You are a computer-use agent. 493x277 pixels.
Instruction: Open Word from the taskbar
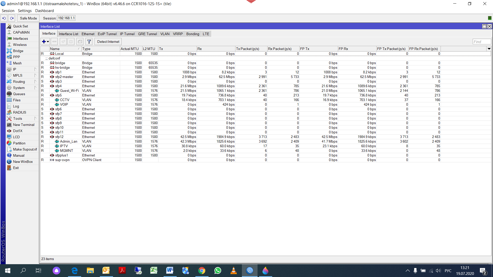[170, 271]
